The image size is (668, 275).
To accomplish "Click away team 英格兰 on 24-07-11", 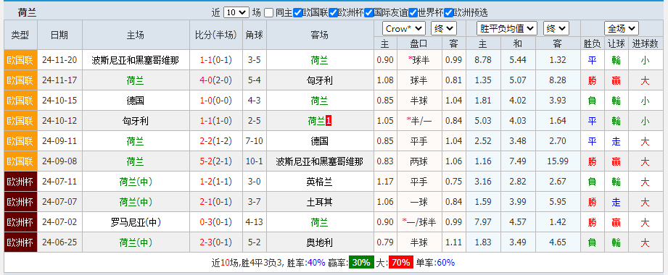I will [320, 182].
